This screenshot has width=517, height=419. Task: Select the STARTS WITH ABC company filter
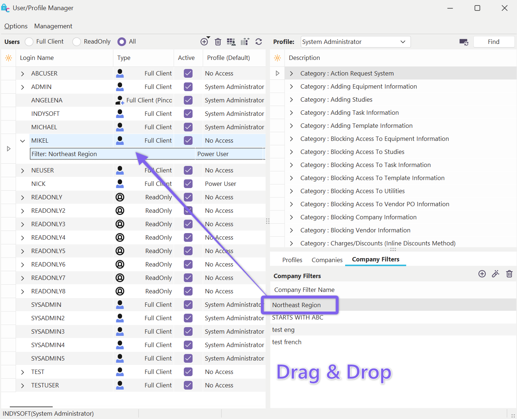(298, 317)
